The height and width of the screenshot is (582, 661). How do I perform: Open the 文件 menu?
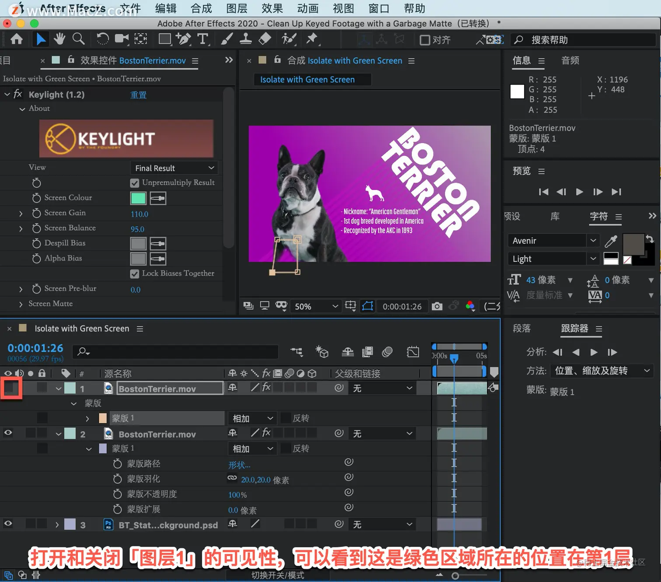click(x=130, y=8)
